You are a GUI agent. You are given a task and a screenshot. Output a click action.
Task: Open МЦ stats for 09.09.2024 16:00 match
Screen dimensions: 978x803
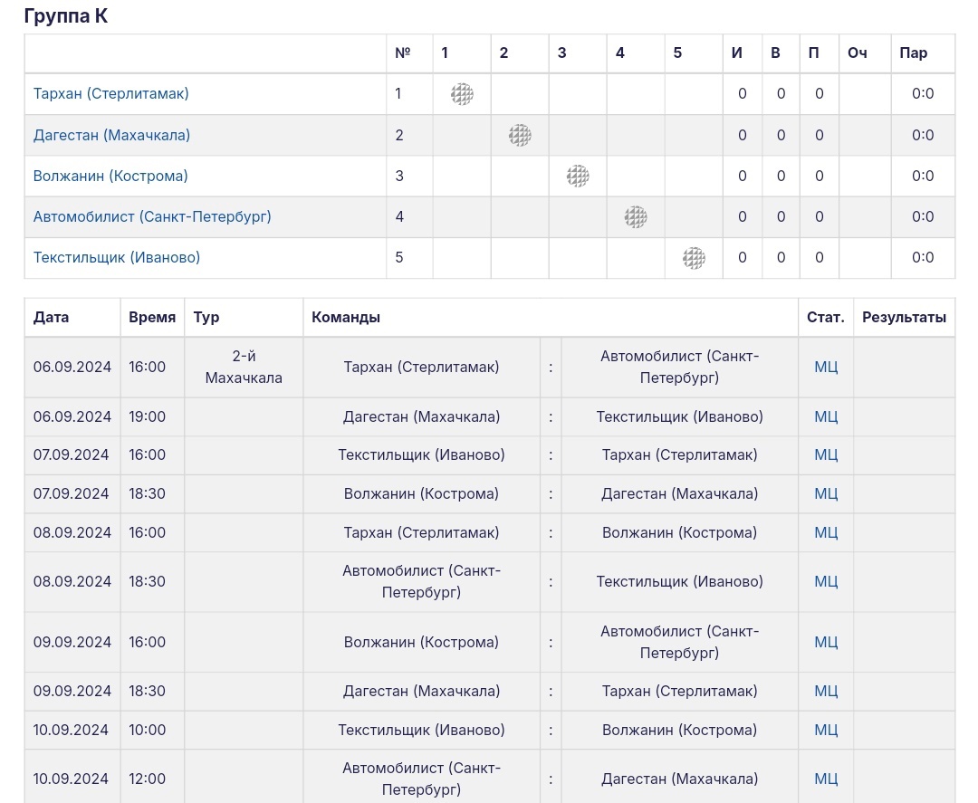[826, 642]
